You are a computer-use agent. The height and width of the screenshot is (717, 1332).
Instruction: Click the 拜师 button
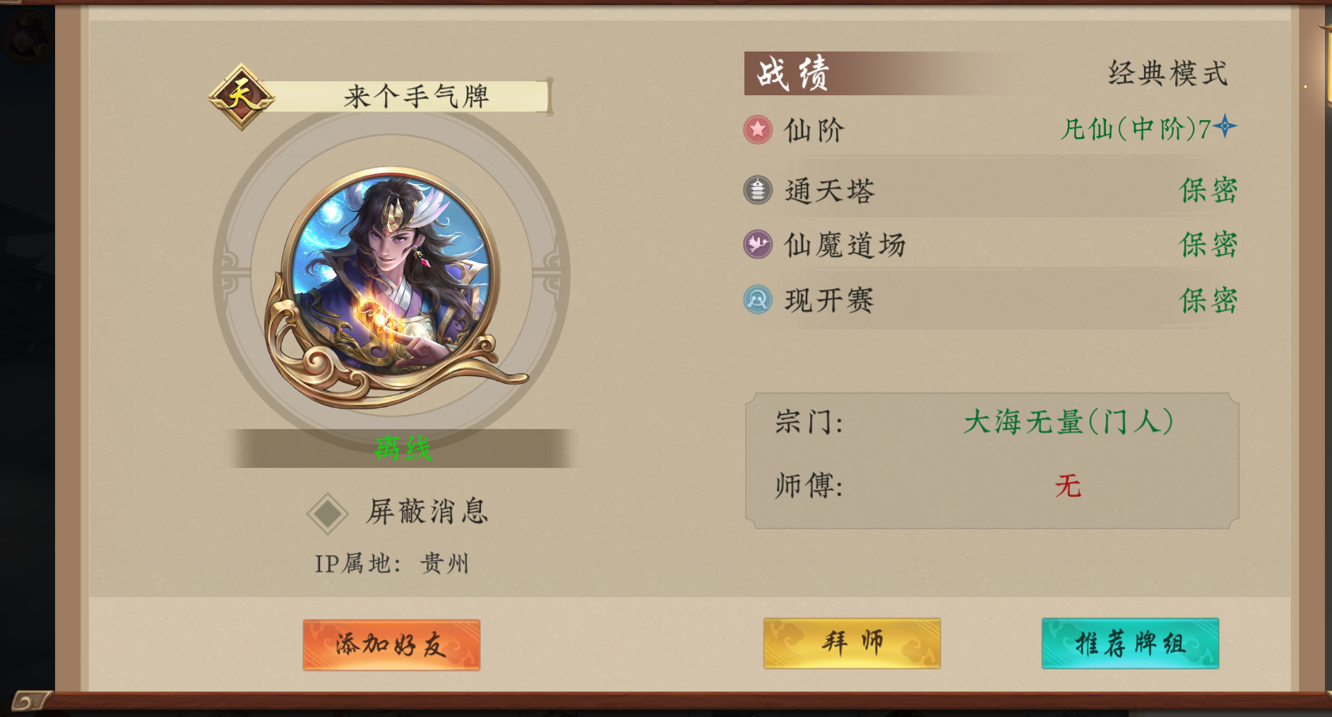tap(852, 643)
